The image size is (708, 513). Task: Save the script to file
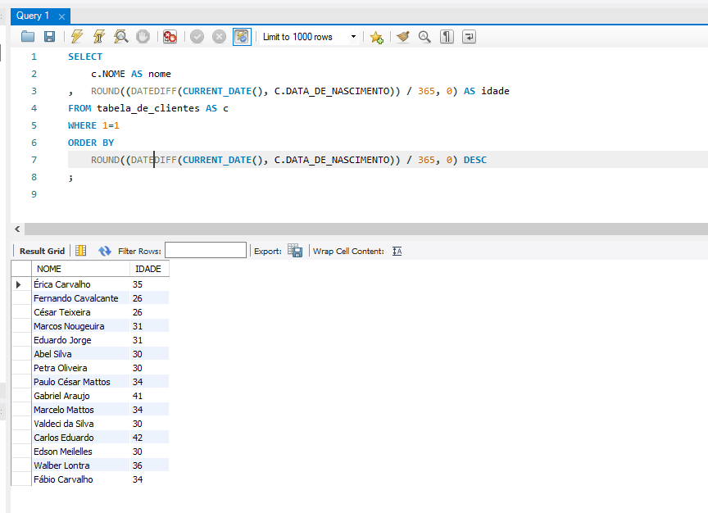(49, 37)
